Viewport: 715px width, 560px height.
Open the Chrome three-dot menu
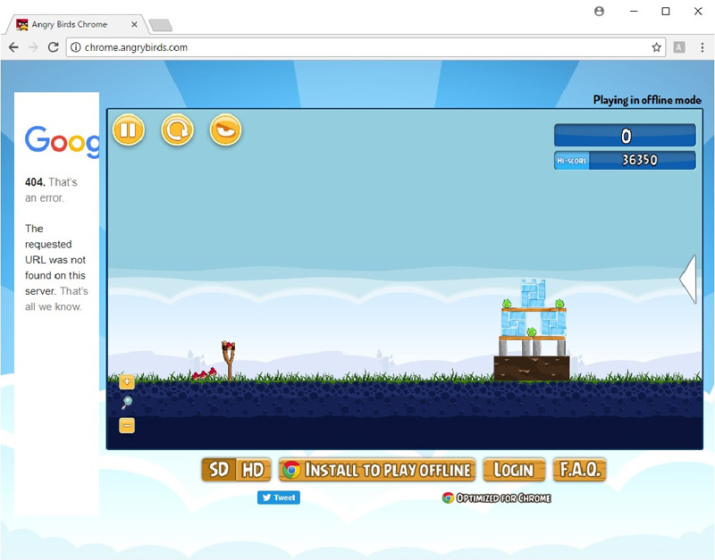(x=702, y=47)
